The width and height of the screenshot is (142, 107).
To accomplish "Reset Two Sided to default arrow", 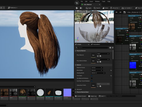I will coord(111,76).
